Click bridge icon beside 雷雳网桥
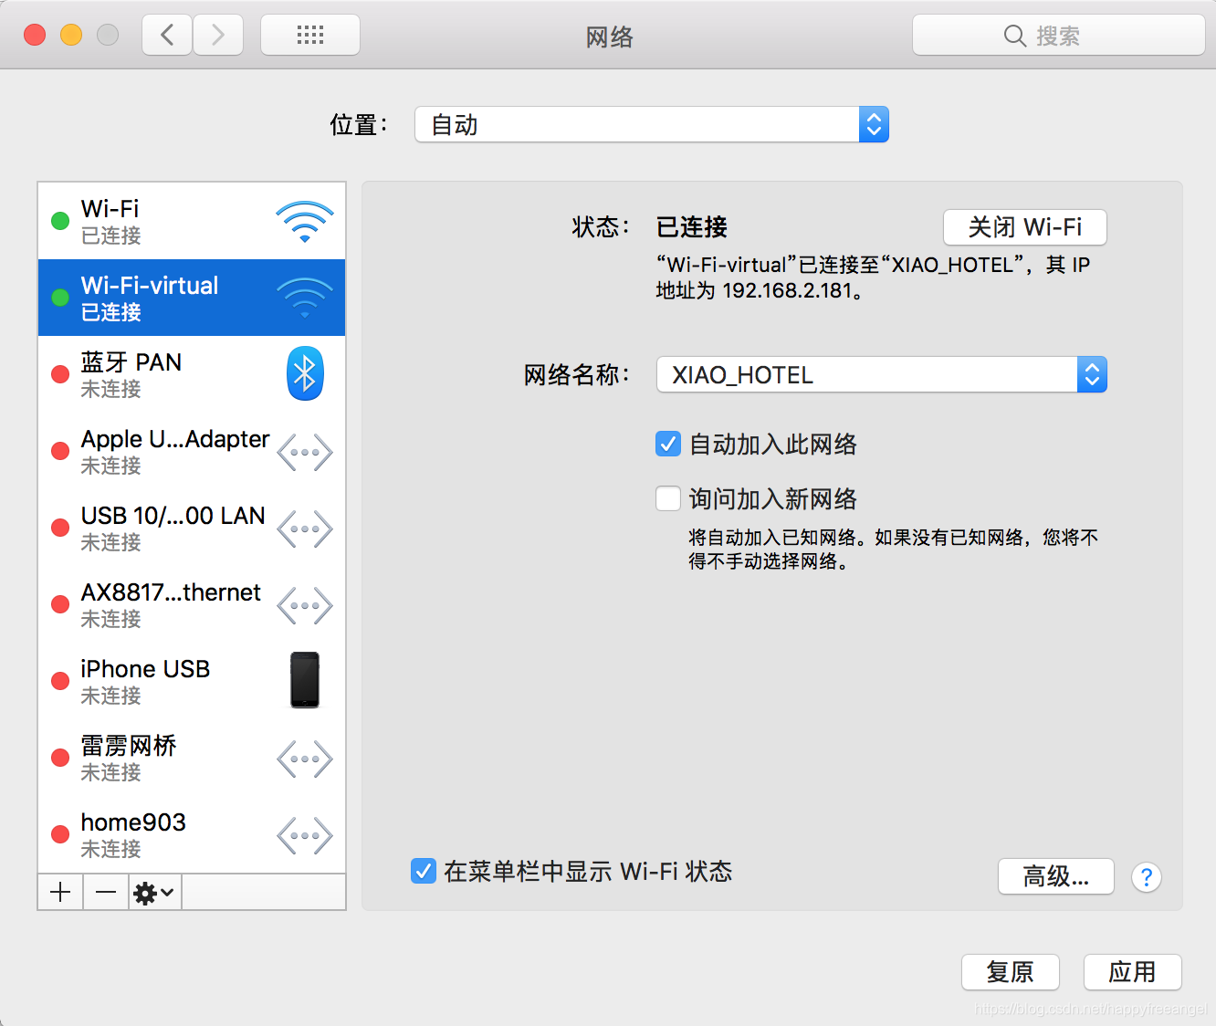1216x1026 pixels. click(305, 759)
